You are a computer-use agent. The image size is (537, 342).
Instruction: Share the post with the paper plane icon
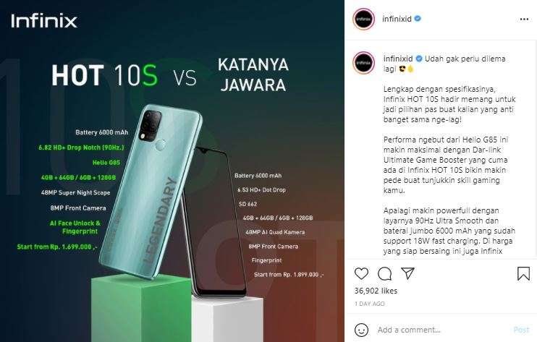(x=408, y=273)
